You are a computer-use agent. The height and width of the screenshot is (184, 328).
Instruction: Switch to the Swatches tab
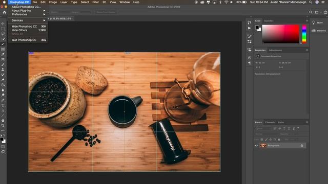point(269,20)
